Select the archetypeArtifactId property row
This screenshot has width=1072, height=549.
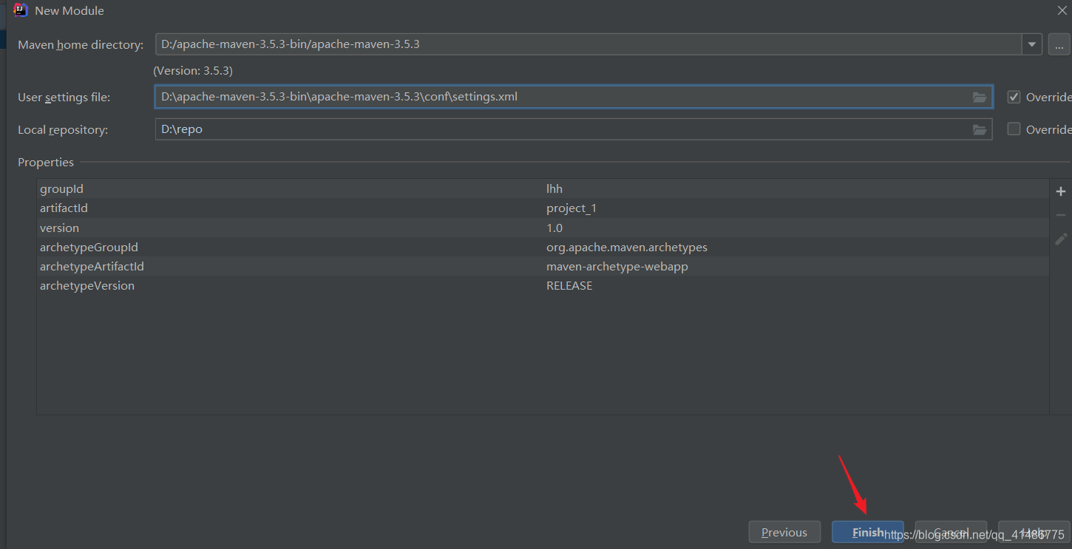(x=543, y=266)
